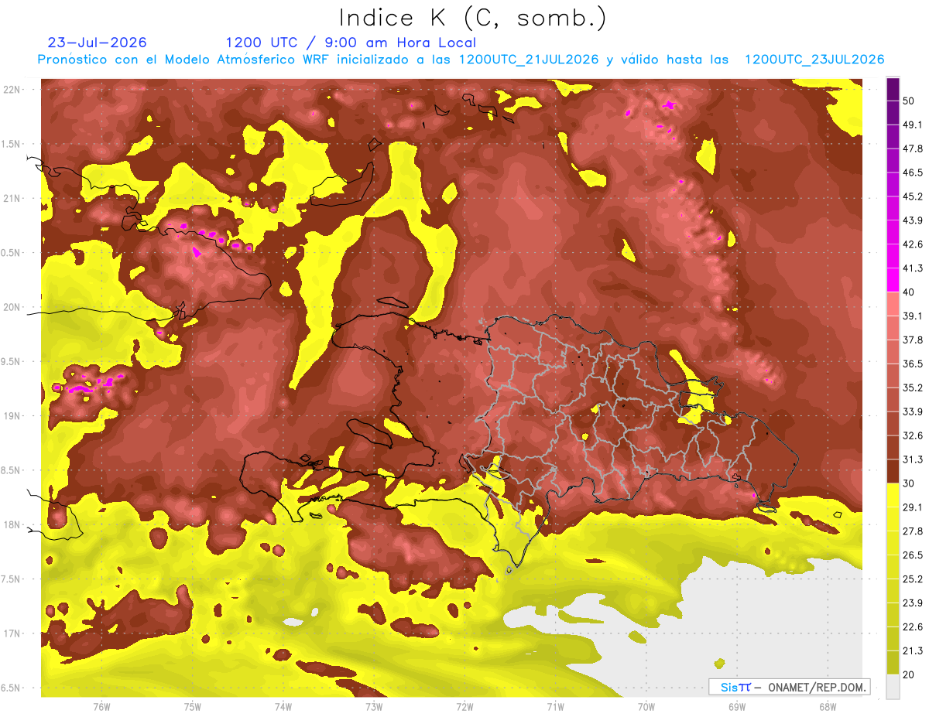Click the colorbar label '50'
The height and width of the screenshot is (717, 929).
coord(909,101)
